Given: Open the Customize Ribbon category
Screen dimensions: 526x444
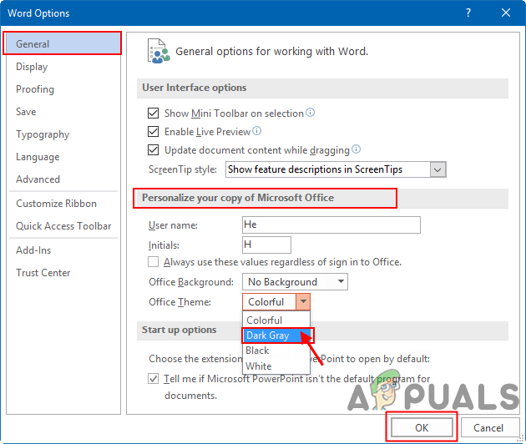Looking at the screenshot, I should tap(63, 203).
